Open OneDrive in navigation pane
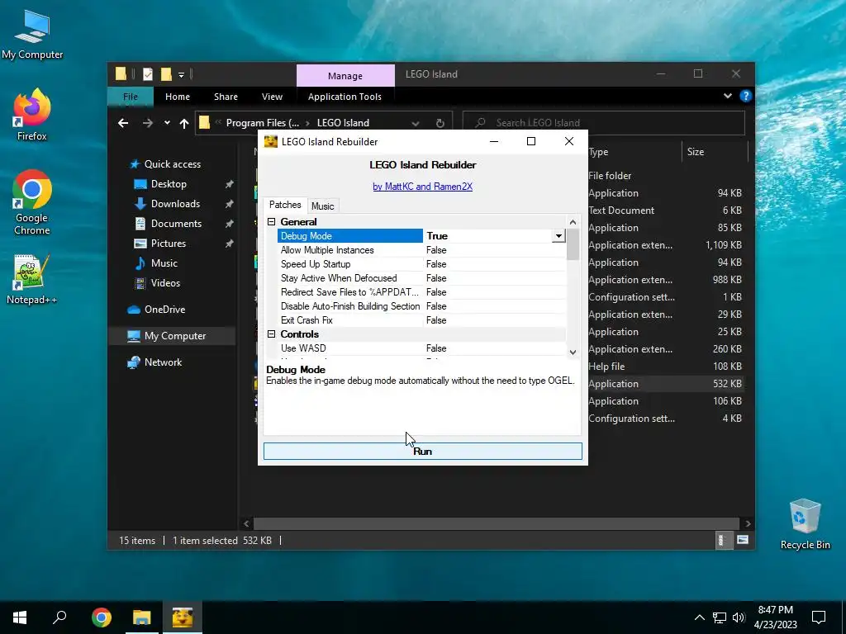The height and width of the screenshot is (634, 846). tap(164, 310)
